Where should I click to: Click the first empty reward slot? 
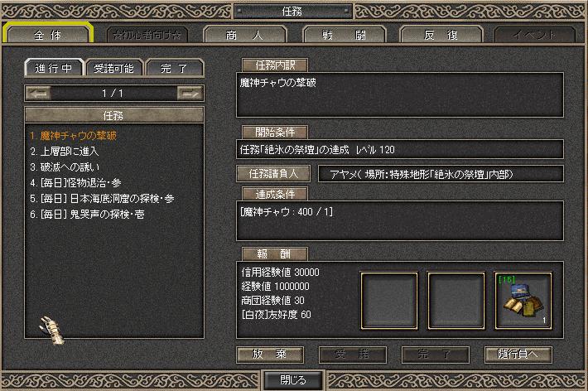coord(389,301)
